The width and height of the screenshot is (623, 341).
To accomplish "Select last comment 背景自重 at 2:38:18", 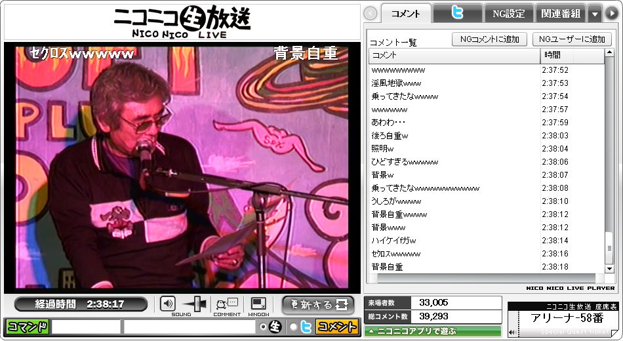I will pyautogui.click(x=487, y=267).
